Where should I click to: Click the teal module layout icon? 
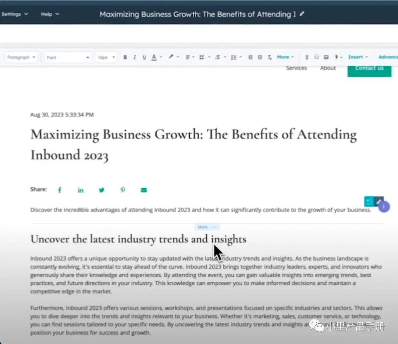[369, 201]
